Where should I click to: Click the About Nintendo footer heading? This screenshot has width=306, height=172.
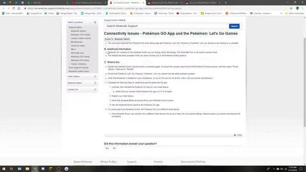point(83,161)
